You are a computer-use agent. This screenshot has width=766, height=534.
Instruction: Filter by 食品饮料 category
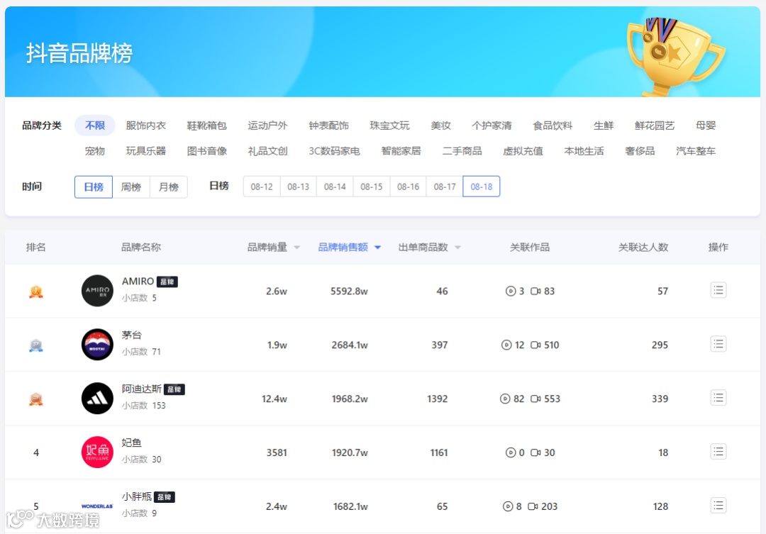tap(553, 126)
